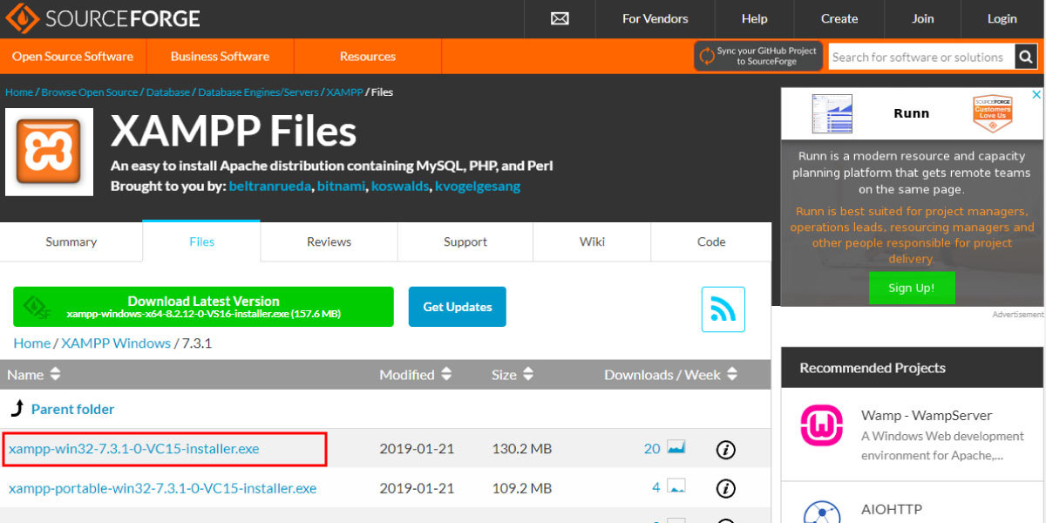Sort files by Size column
1046x523 pixels.
(513, 375)
